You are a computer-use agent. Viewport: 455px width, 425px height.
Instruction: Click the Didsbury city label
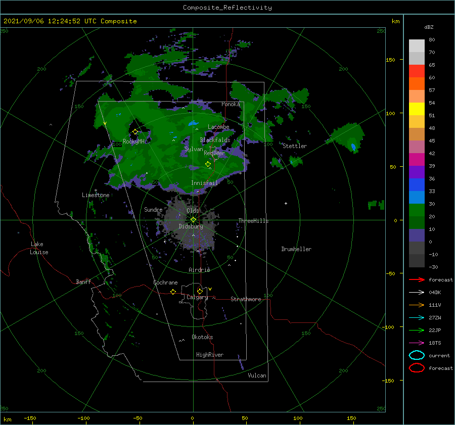coord(191,226)
